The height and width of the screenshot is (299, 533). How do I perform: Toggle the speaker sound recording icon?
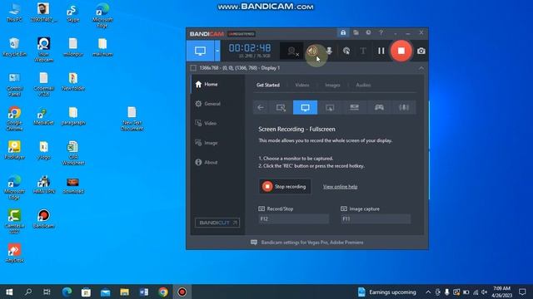[312, 51]
